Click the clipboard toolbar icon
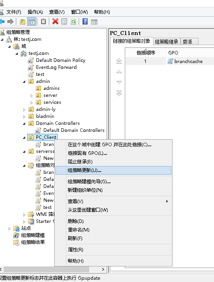 click(x=43, y=21)
